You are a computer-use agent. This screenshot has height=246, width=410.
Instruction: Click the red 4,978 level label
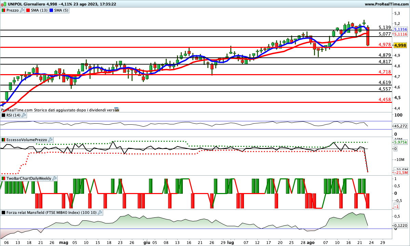coord(385,44)
